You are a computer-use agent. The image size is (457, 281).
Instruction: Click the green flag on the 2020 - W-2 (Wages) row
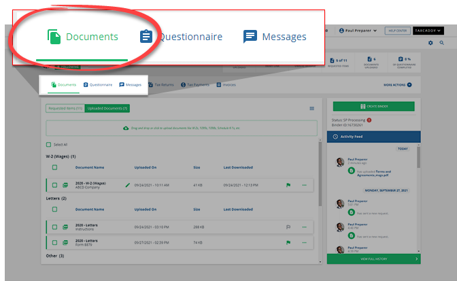288,185
